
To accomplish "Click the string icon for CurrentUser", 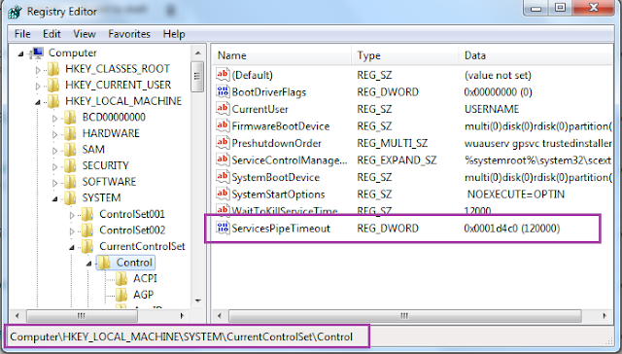I will [223, 108].
